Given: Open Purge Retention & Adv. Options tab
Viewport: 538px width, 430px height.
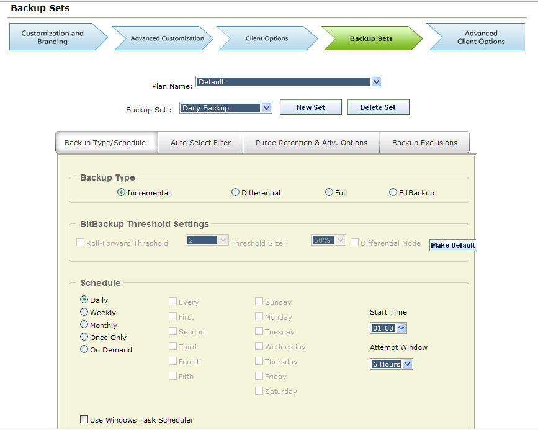Looking at the screenshot, I should (311, 143).
